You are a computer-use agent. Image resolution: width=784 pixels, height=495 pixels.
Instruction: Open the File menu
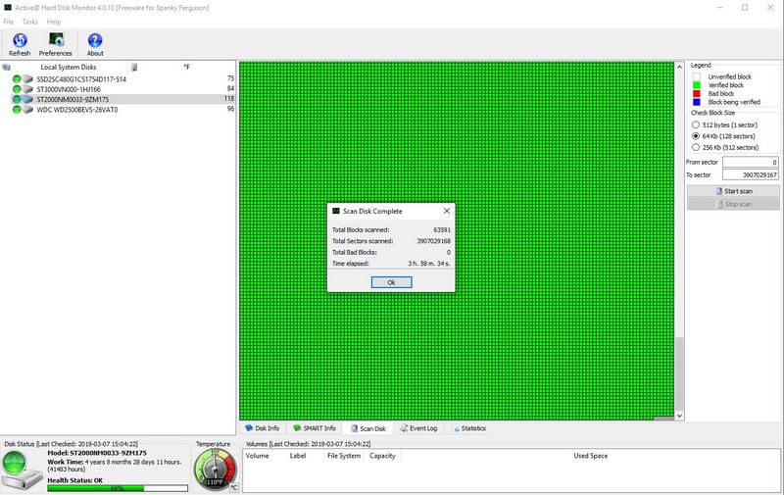(9, 22)
